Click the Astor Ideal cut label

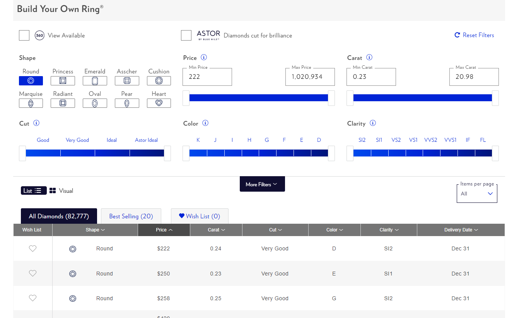pos(146,140)
